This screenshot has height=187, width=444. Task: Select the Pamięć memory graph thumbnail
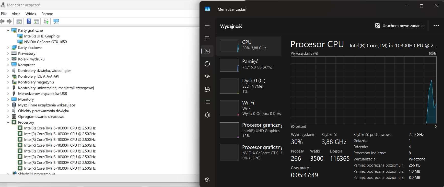coord(229,65)
